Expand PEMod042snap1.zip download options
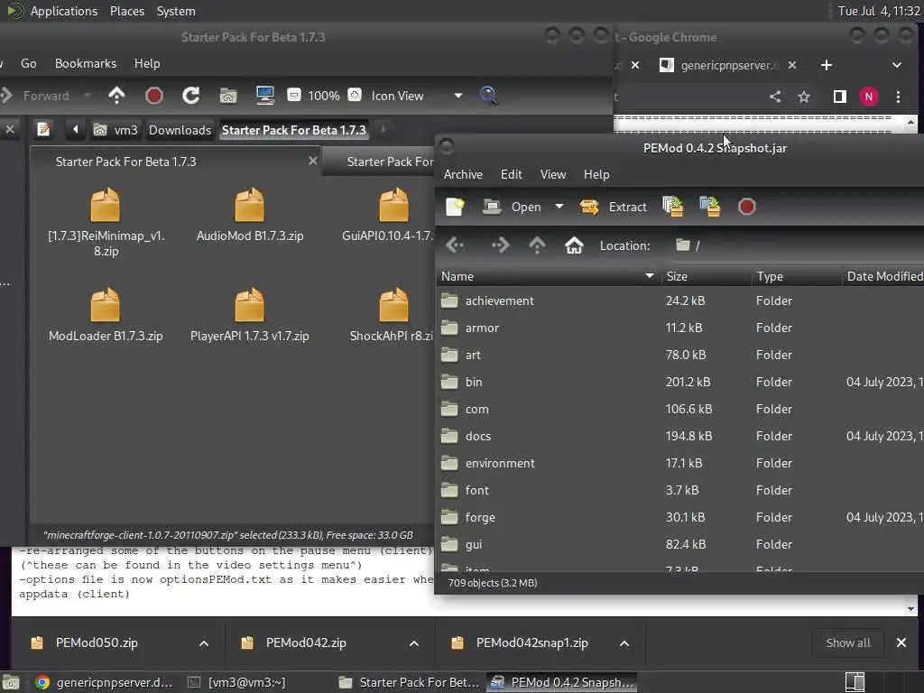 pyautogui.click(x=624, y=643)
